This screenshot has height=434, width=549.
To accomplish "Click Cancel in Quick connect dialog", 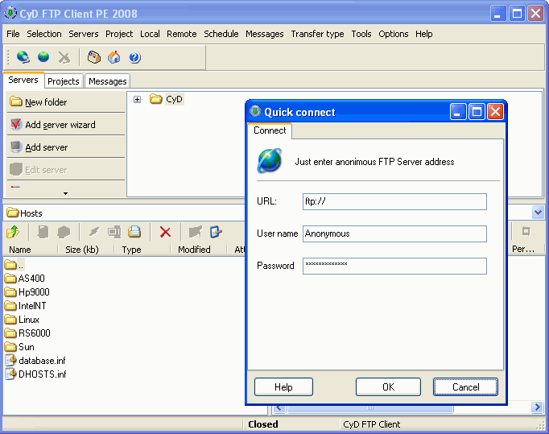I will point(465,387).
